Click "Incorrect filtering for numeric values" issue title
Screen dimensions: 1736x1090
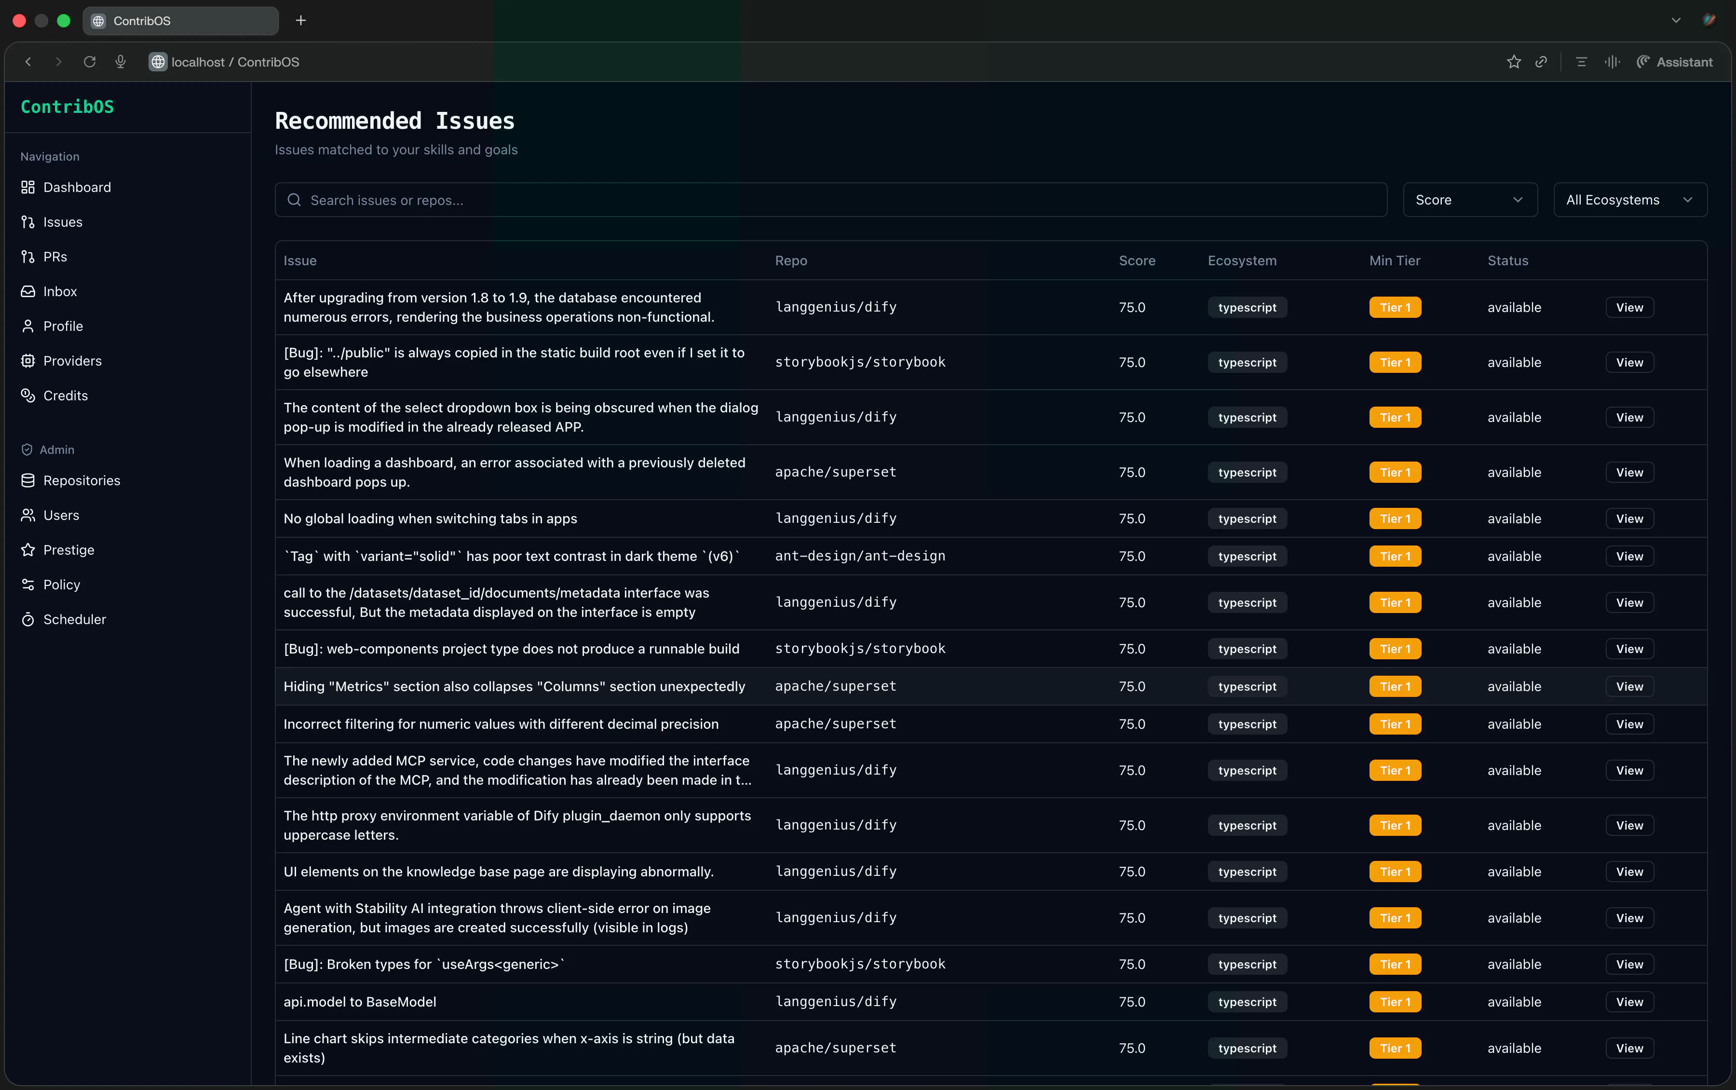tap(501, 724)
